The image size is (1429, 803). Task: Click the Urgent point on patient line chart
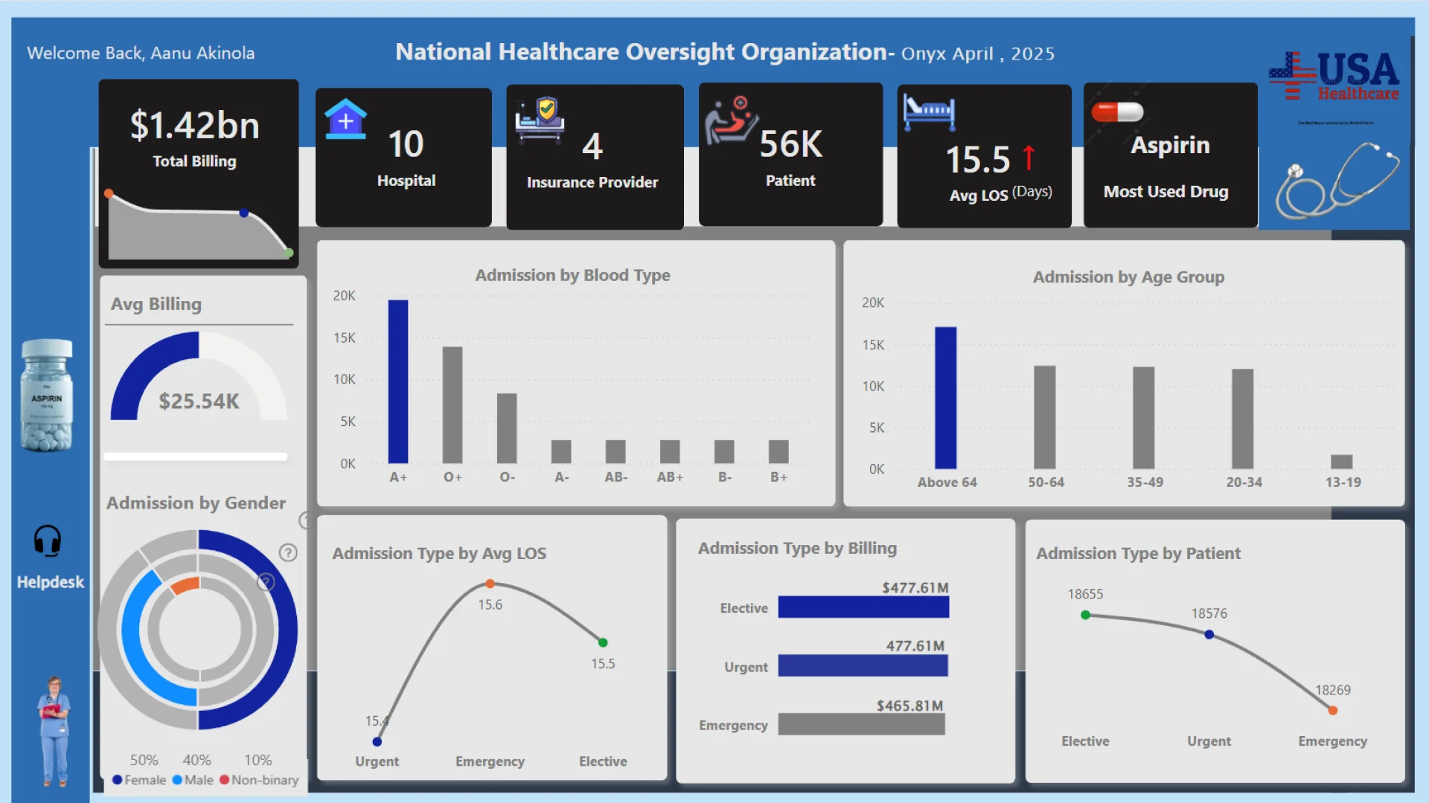coord(1209,634)
